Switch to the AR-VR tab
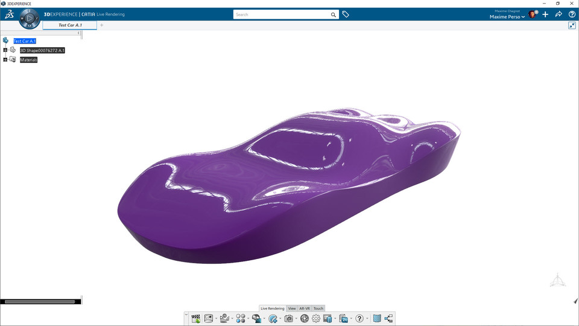The height and width of the screenshot is (326, 579). [305, 308]
